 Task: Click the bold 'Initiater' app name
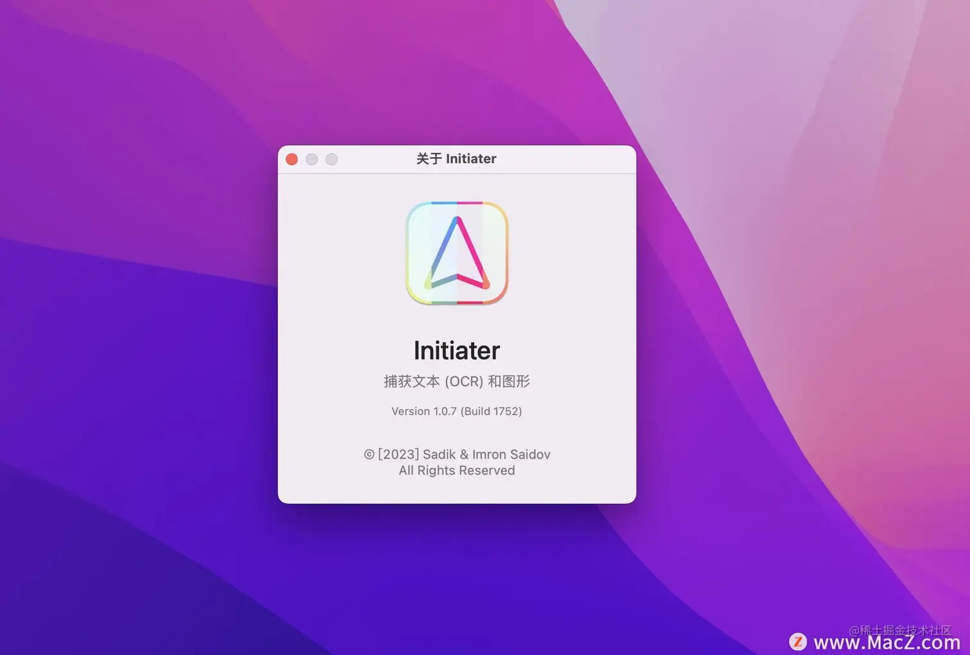(457, 350)
